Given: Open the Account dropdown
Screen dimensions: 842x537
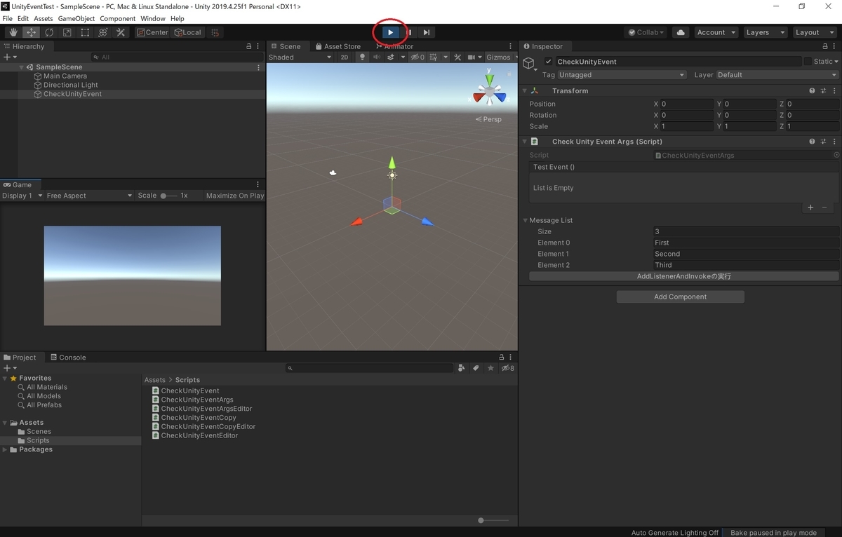Looking at the screenshot, I should (716, 32).
